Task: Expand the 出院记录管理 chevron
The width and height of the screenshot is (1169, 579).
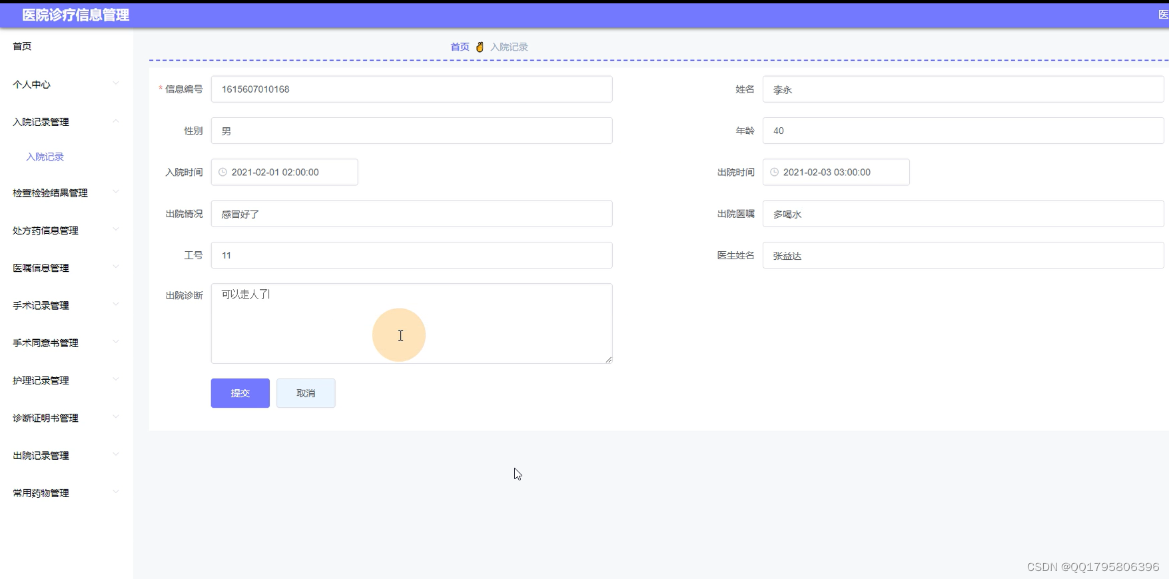Action: 116,454
